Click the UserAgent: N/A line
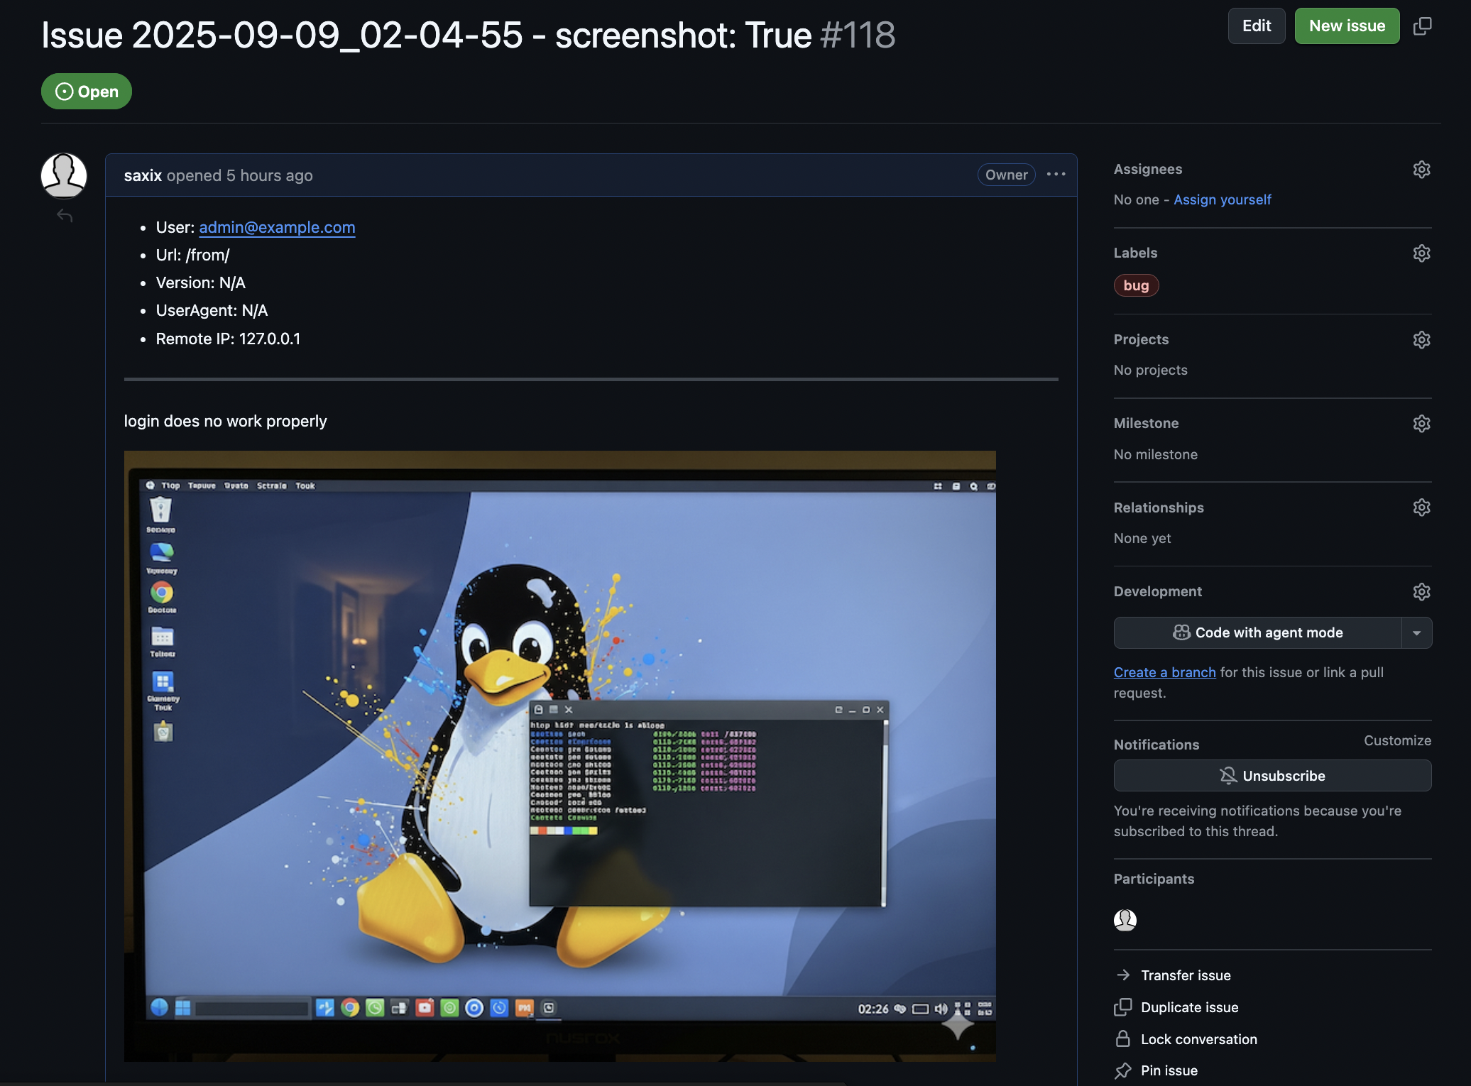This screenshot has width=1471, height=1086. point(212,310)
